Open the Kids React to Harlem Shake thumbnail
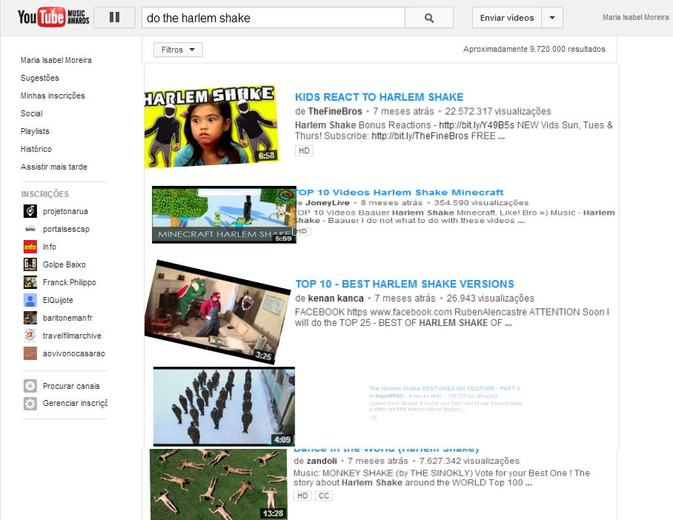Screen dimensions: 673x520 coord(211,127)
